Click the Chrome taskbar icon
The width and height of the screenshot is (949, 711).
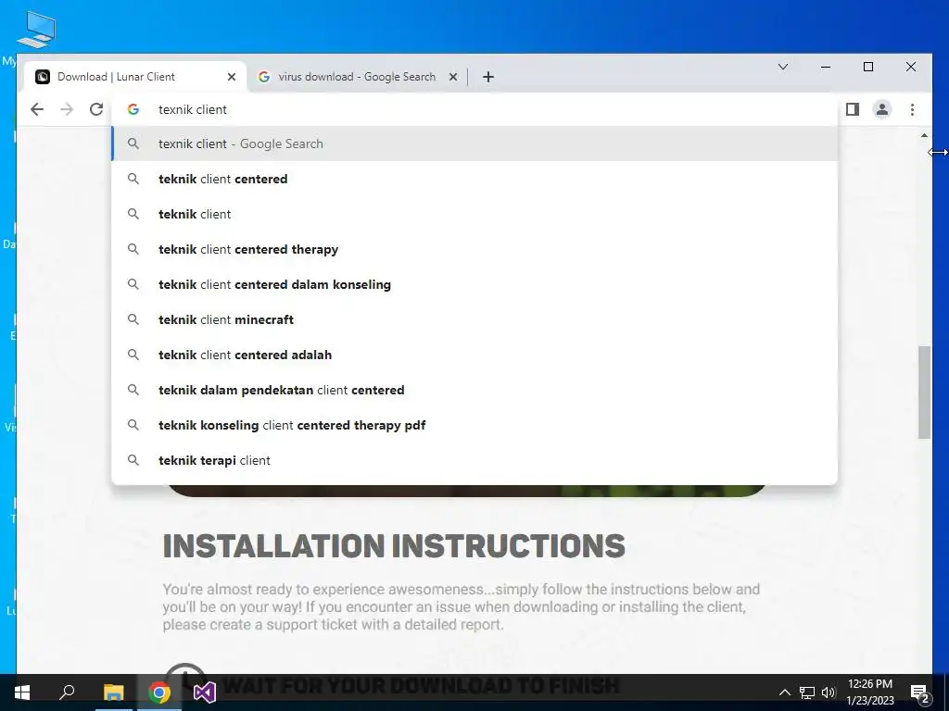(159, 692)
